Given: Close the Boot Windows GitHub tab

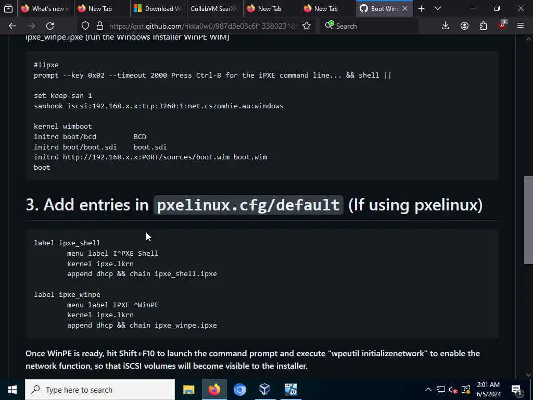Looking at the screenshot, I should [405, 8].
